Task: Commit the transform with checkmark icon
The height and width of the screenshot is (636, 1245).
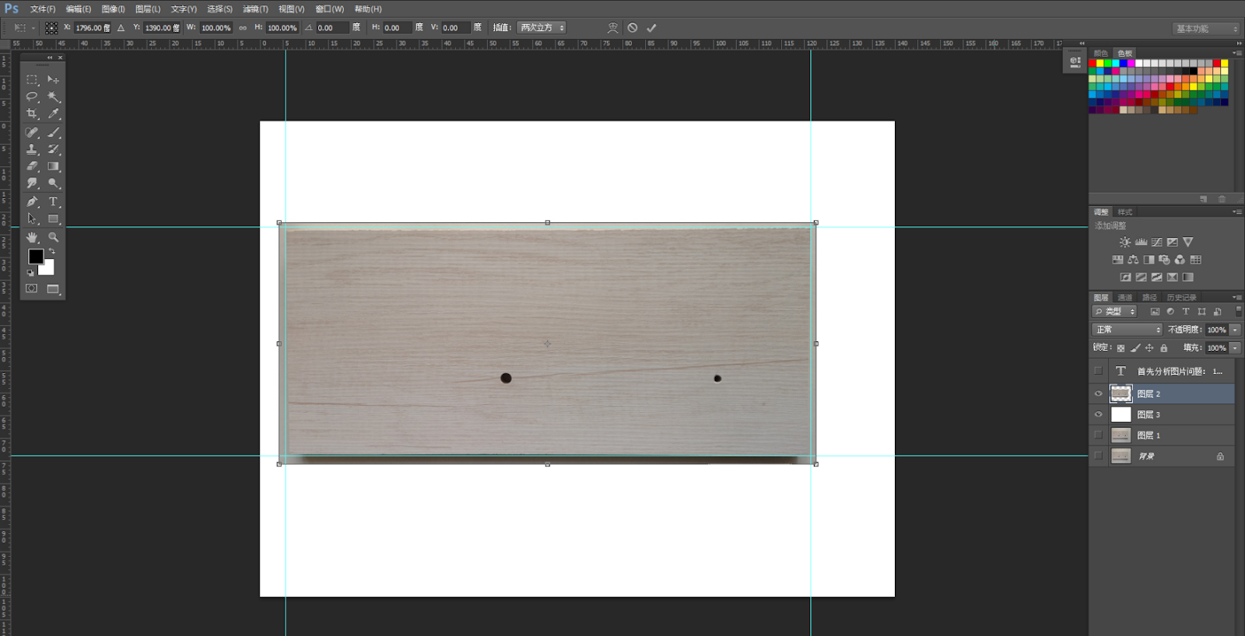Action: [651, 28]
